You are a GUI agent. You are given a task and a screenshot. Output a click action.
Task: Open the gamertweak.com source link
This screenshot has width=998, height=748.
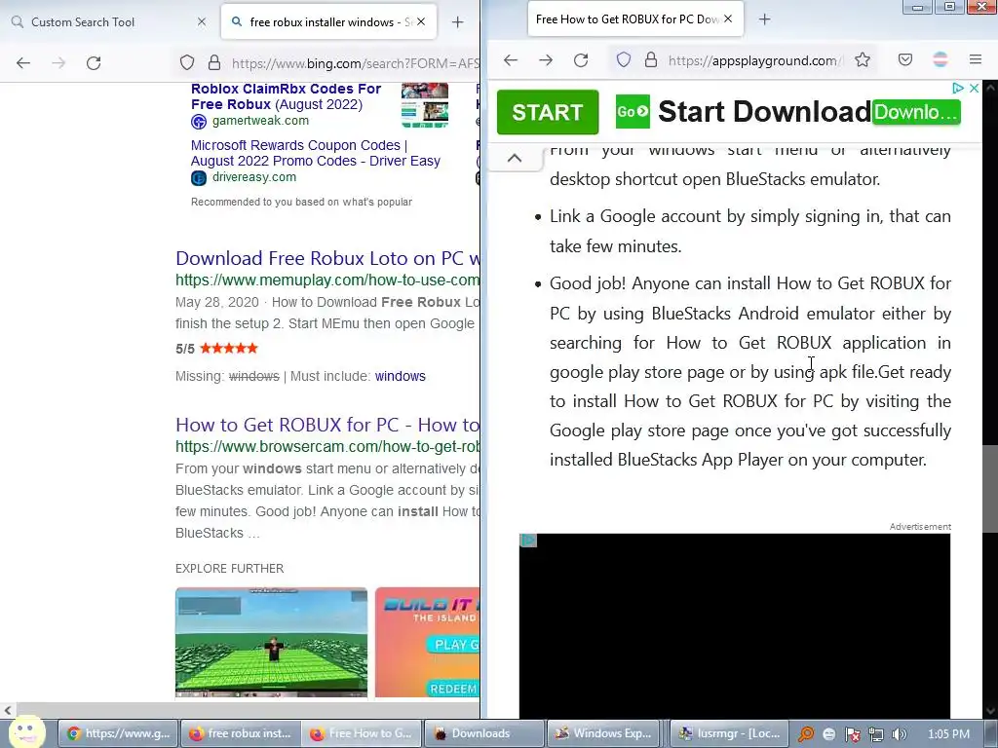pyautogui.click(x=260, y=121)
